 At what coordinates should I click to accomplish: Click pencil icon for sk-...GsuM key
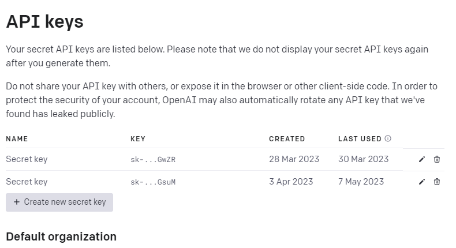(422, 182)
